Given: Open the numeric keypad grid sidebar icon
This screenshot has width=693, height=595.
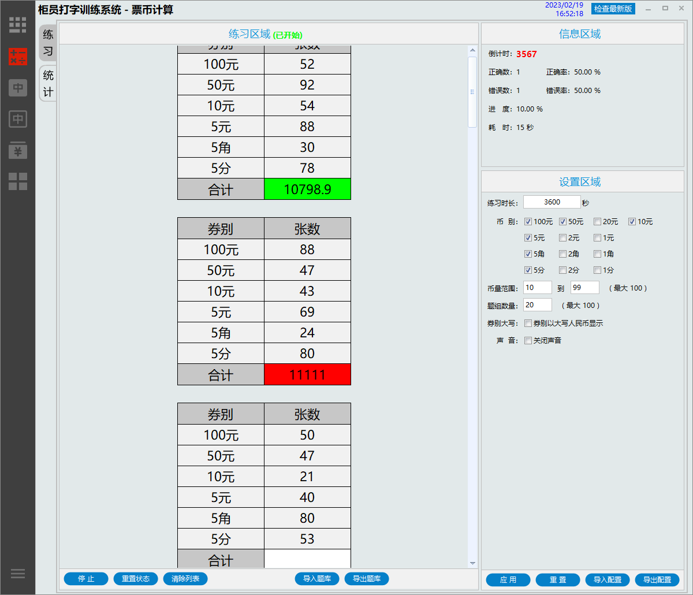Looking at the screenshot, I should click(18, 25).
